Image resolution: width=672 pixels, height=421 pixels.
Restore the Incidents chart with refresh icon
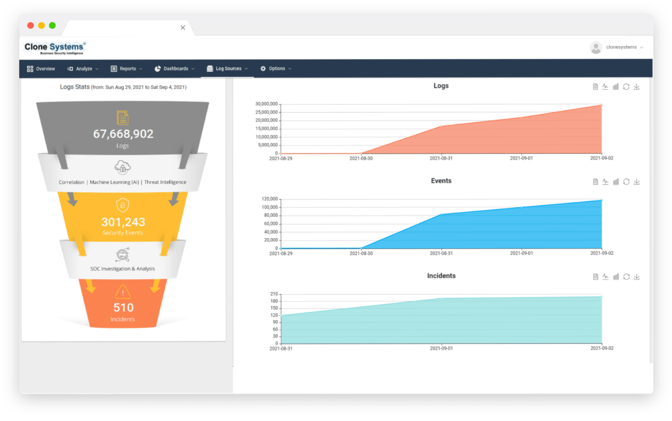[x=626, y=277]
